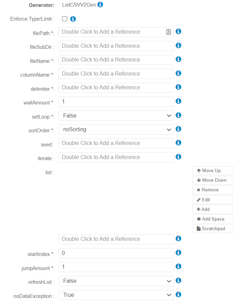Click info icon for sortOrder dropdown
Image resolution: width=239 pixels, height=303 pixels.
click(178, 129)
